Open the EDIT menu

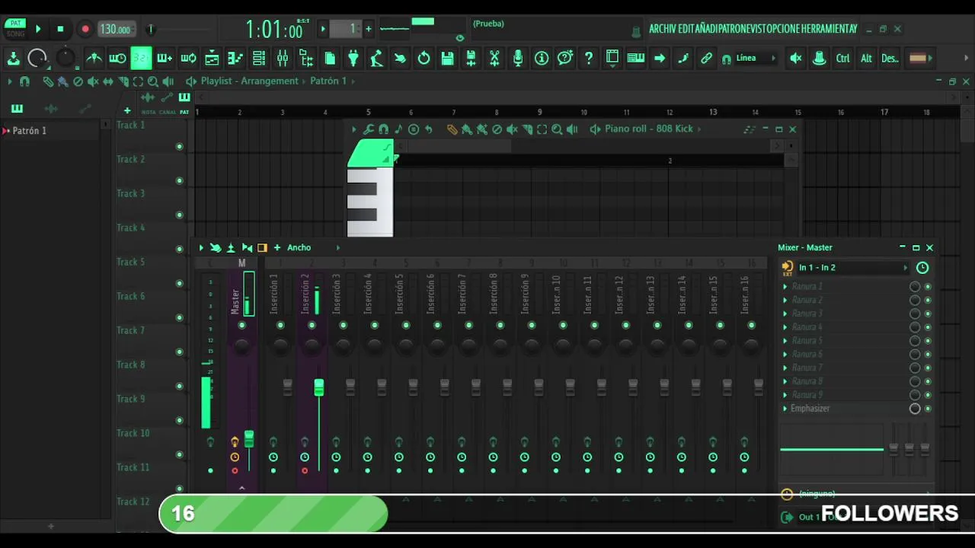(686, 29)
